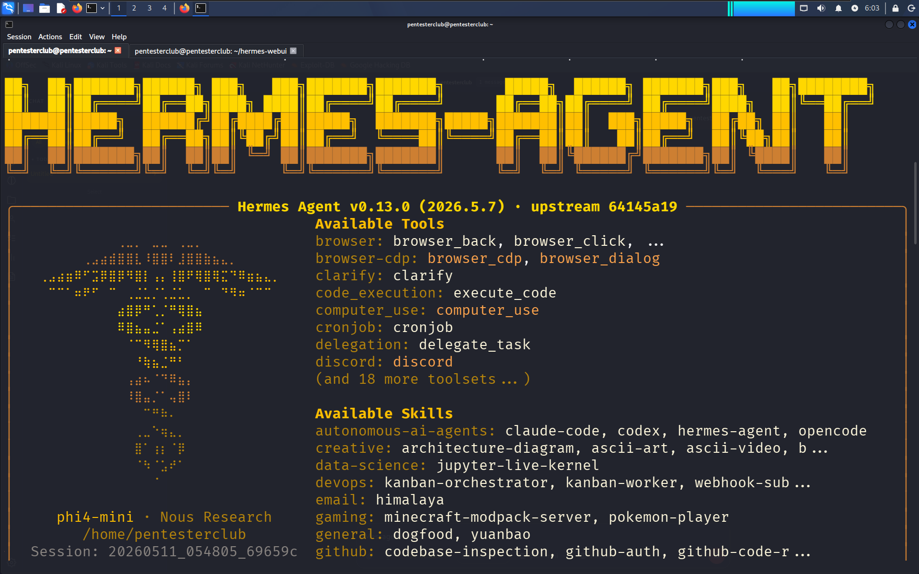This screenshot has height=574, width=919.
Task: Activate the Firefox window in taskbar
Action: (184, 8)
